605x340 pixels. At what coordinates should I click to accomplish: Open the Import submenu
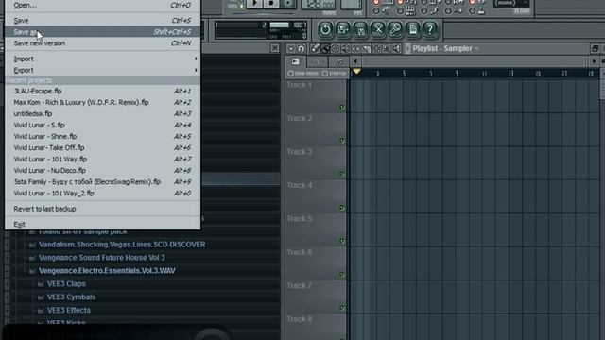pos(103,59)
